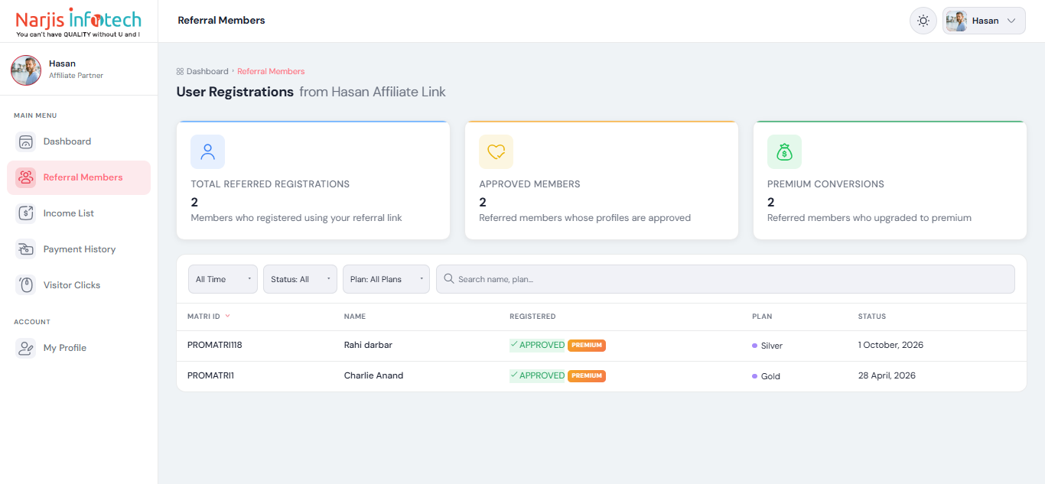Click the approved members heart icon

[496, 151]
